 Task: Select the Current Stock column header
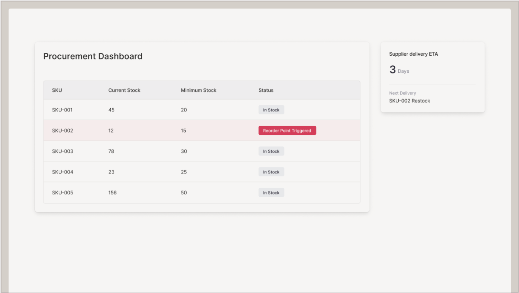pyautogui.click(x=124, y=90)
